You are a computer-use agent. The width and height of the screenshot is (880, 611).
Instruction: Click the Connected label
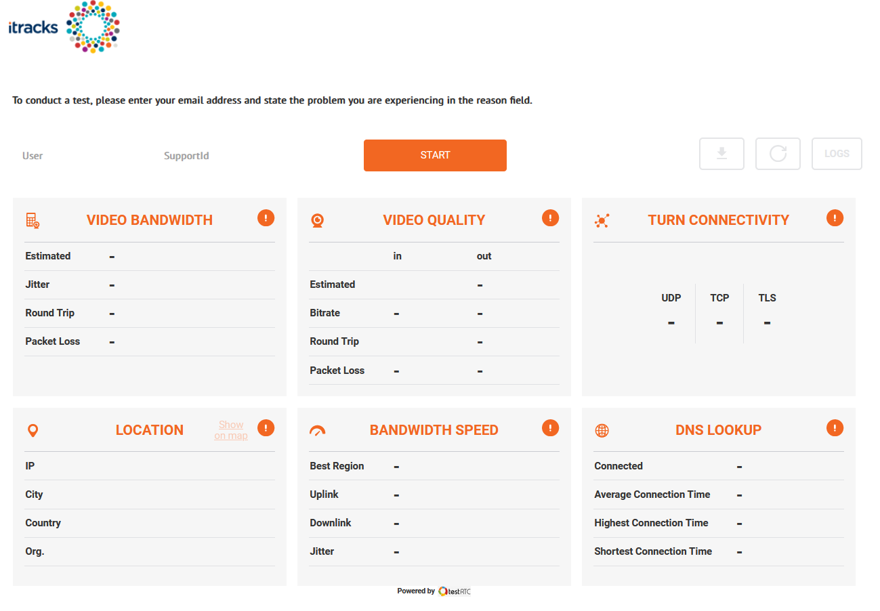(x=619, y=466)
